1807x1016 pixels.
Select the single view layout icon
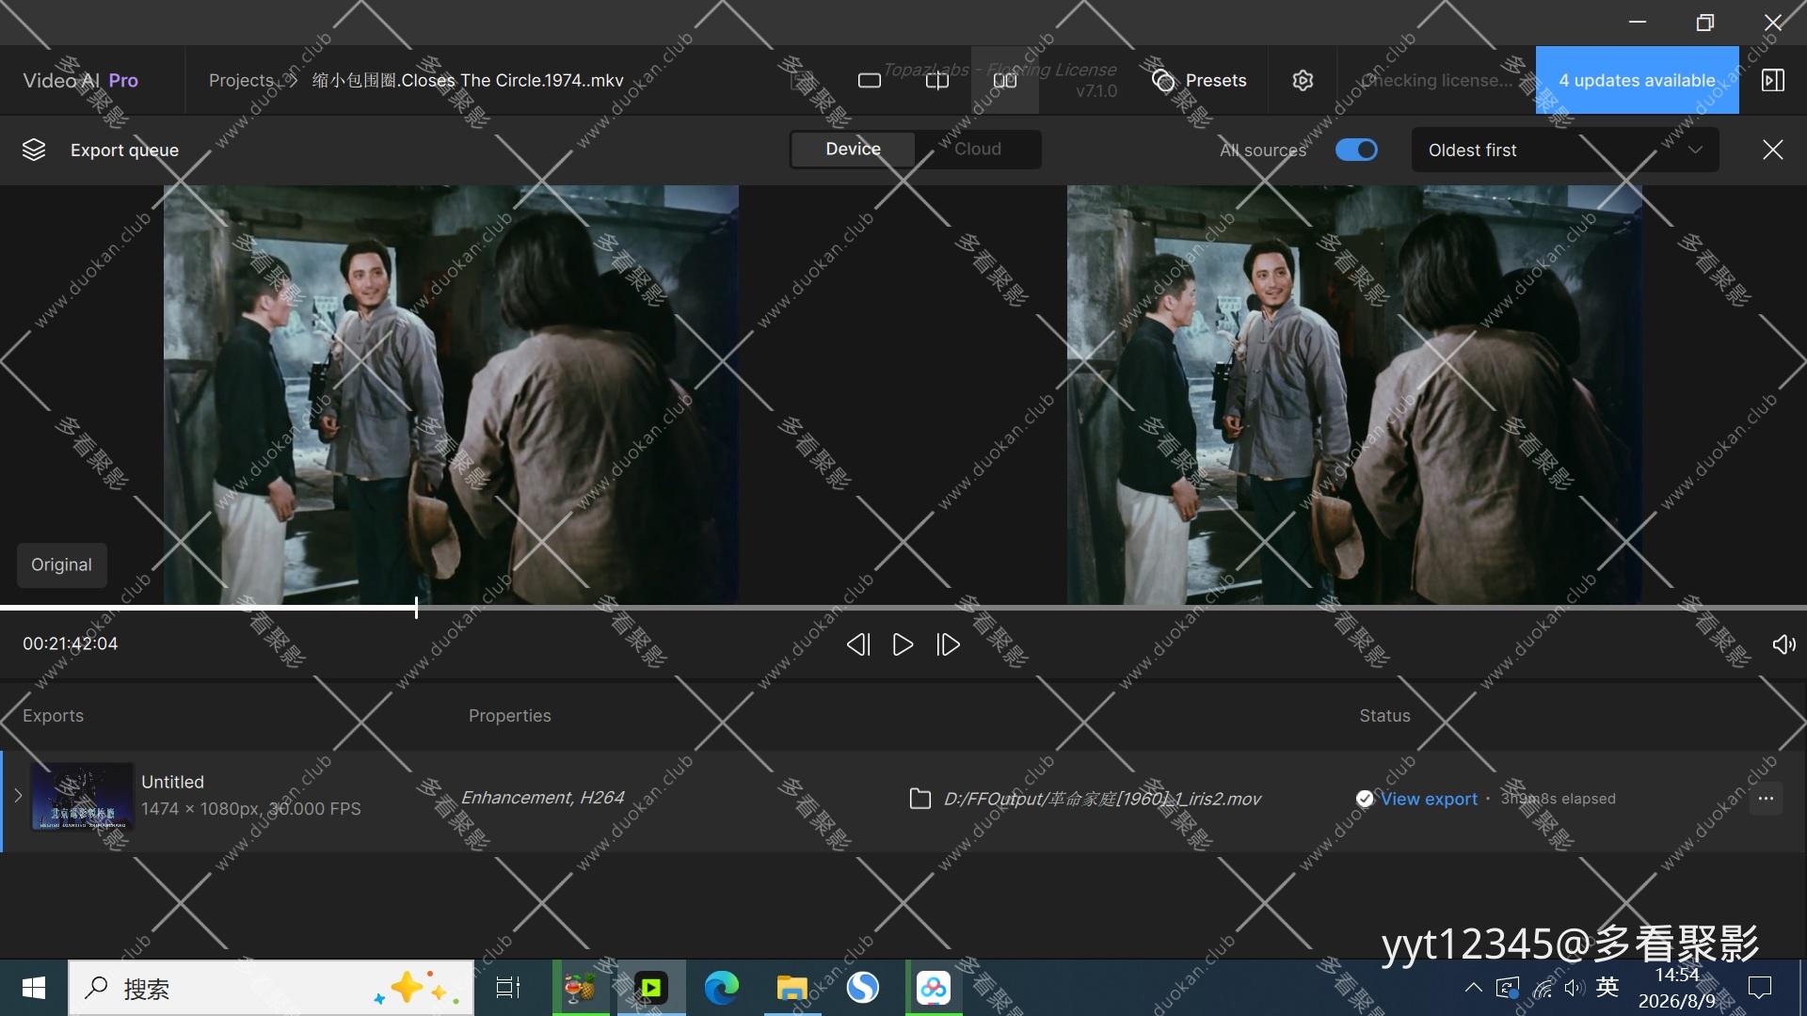(870, 81)
